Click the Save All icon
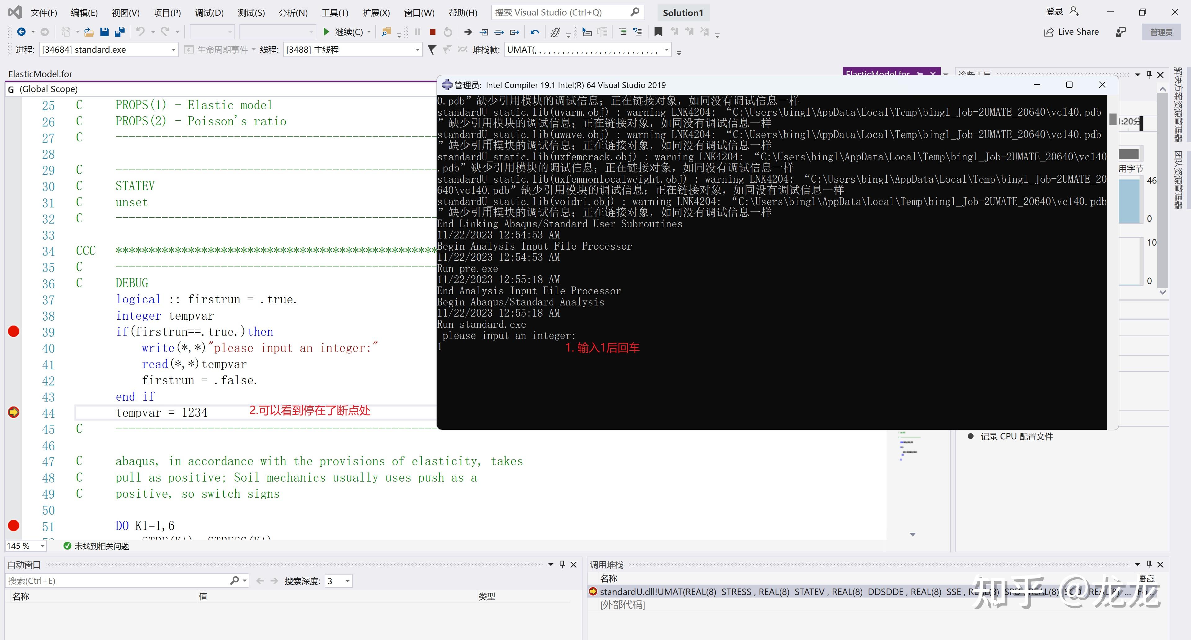The width and height of the screenshot is (1191, 640). coord(120,32)
